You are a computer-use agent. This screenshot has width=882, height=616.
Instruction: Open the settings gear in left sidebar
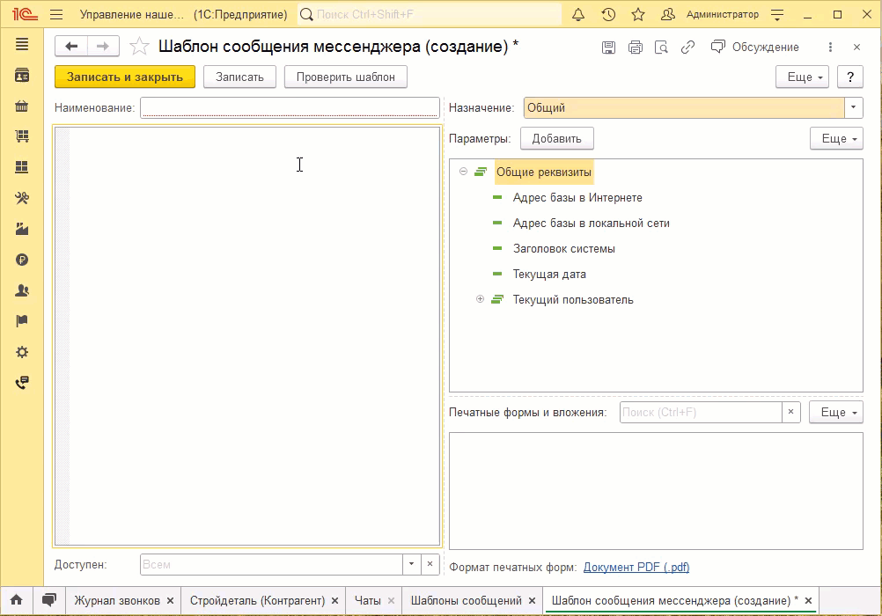[22, 352]
